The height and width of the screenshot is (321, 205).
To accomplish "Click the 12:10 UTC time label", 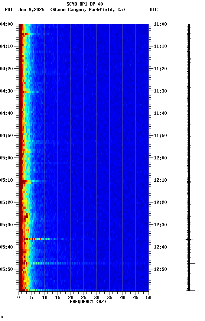I will click(x=160, y=180).
